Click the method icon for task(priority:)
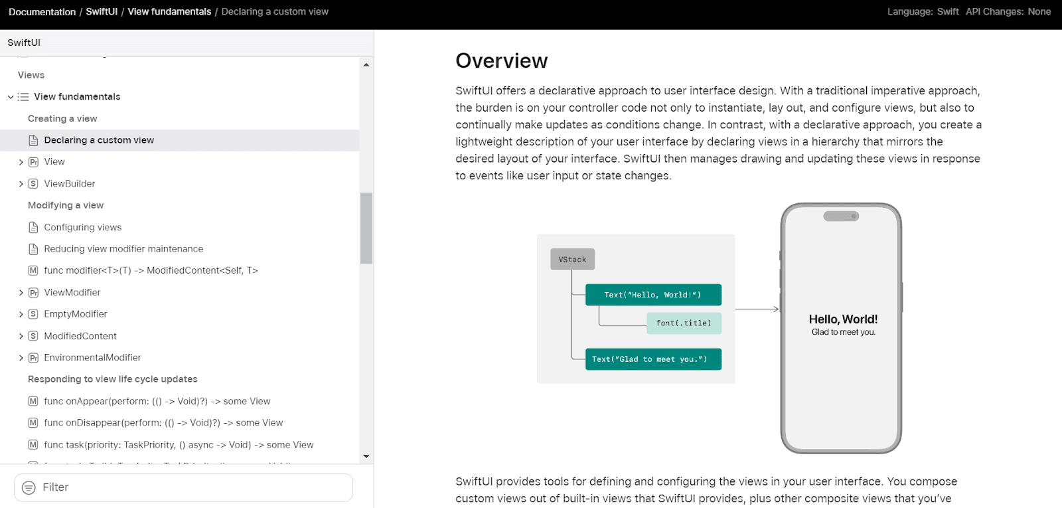This screenshot has width=1062, height=508. tap(33, 445)
